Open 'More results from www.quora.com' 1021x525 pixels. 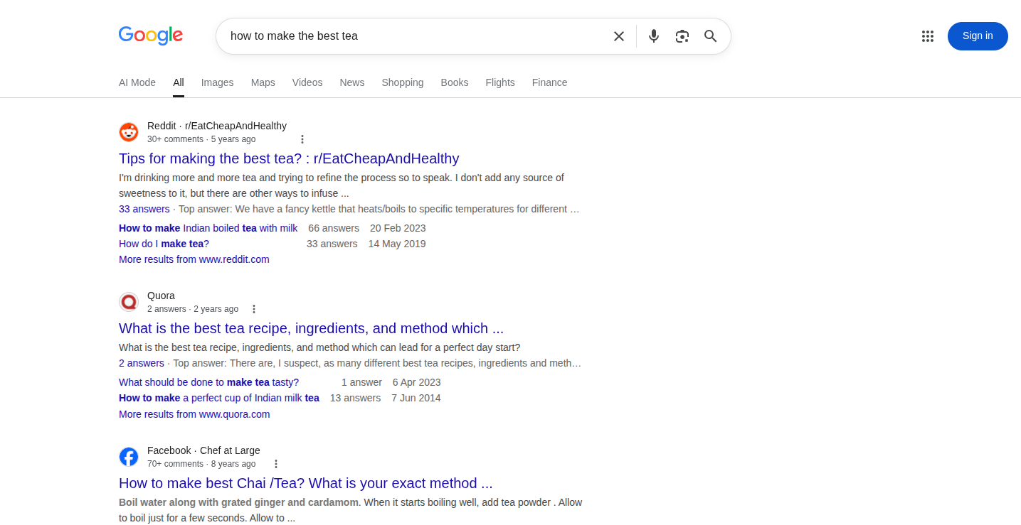coord(194,414)
